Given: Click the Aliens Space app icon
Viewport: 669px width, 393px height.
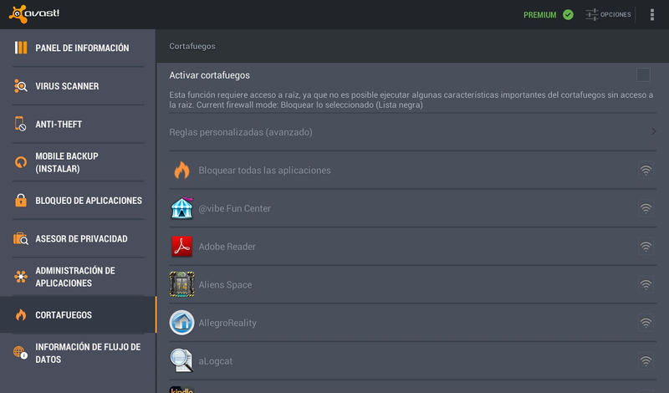Looking at the screenshot, I should click(181, 284).
